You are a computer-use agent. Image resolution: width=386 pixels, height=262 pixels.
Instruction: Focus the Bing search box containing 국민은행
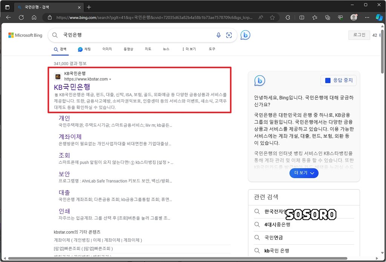tap(142, 35)
